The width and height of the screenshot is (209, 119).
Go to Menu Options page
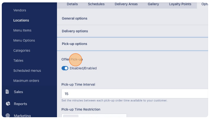pos(24,40)
